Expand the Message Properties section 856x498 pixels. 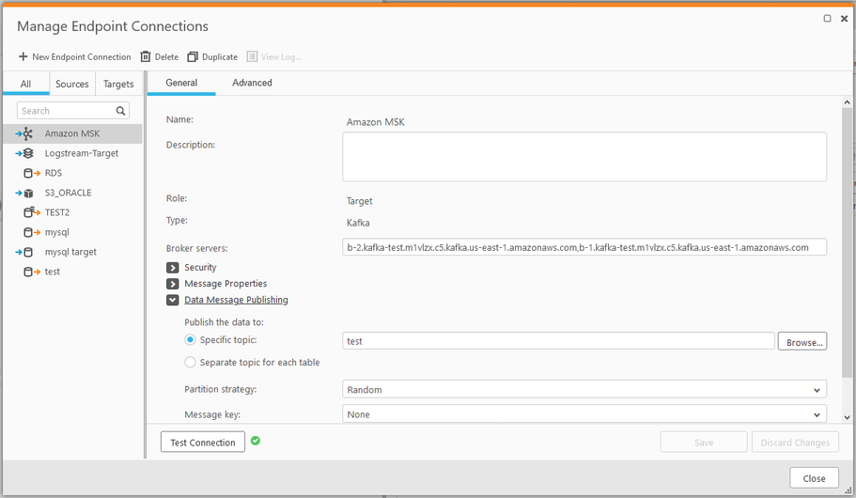(173, 284)
